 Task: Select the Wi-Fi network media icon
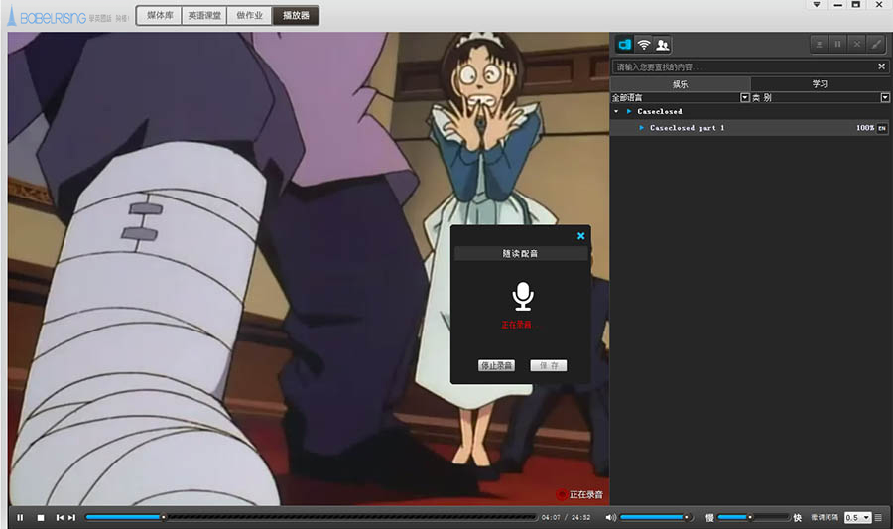click(x=644, y=45)
